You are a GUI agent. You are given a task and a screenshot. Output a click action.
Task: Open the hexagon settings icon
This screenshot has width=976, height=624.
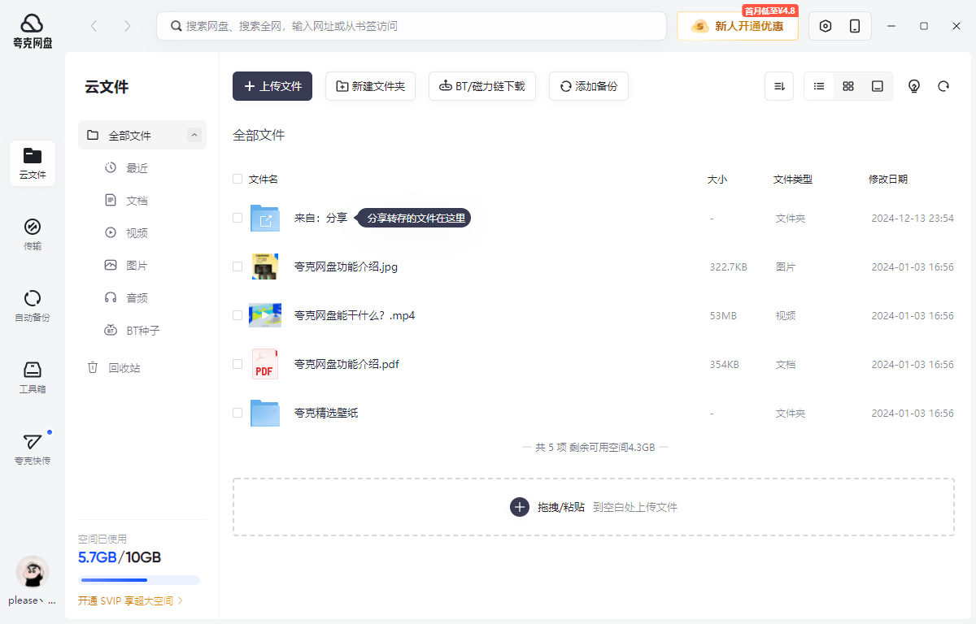pyautogui.click(x=826, y=26)
